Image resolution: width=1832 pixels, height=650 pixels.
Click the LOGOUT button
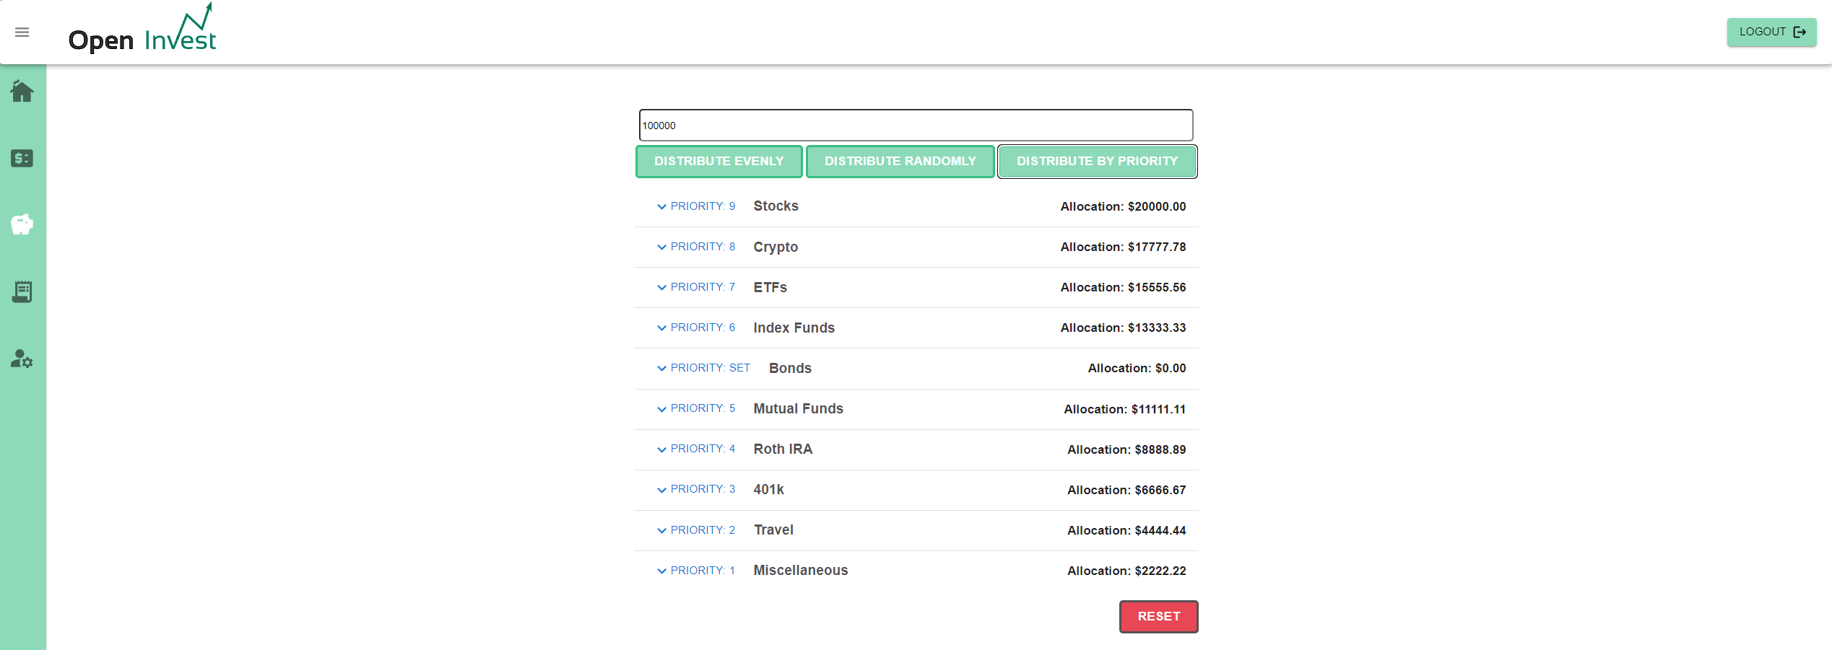click(x=1771, y=32)
